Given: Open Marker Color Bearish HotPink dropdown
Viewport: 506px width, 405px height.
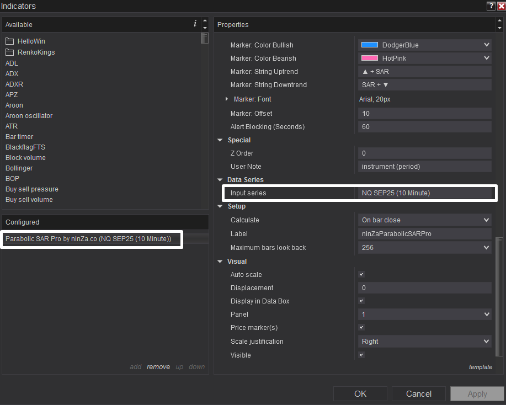Looking at the screenshot, I should 425,58.
